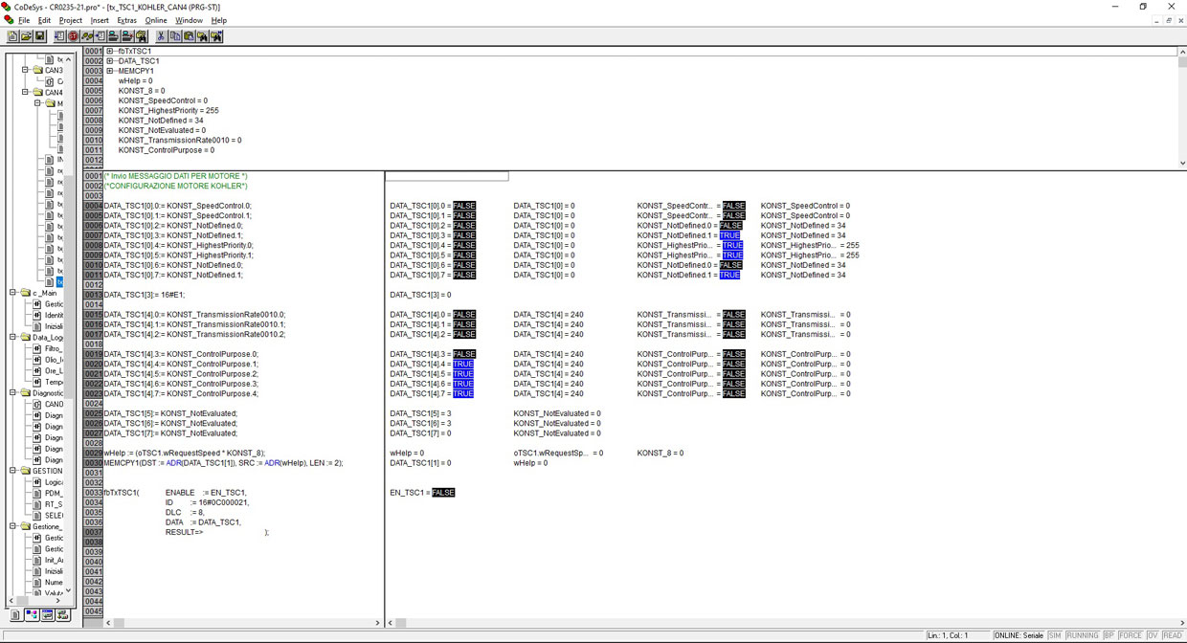Click the horizontal scrollbar of the code pane
This screenshot has width=1187, height=643.
click(x=239, y=623)
